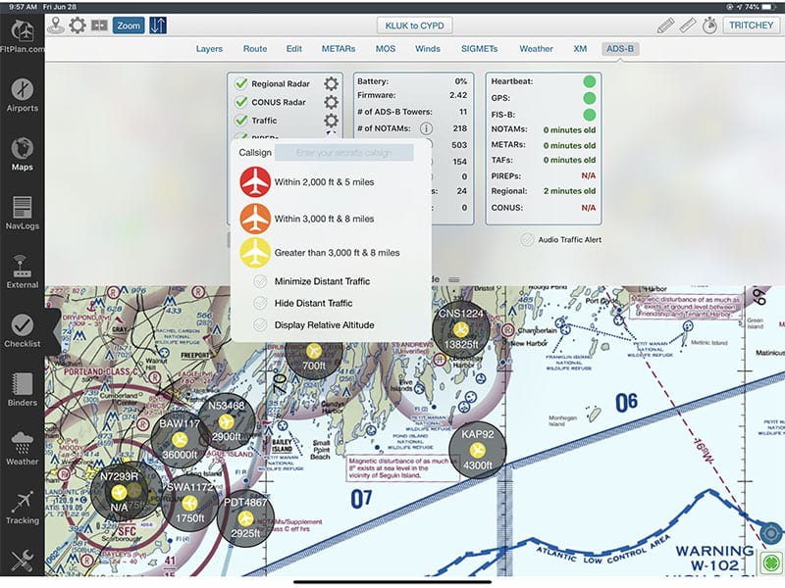Screen dimensions: 785x588
Task: Enable Minimize Distant Traffic
Action: (260, 281)
